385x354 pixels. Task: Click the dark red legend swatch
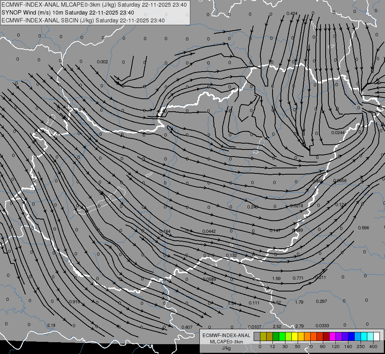coord(326,336)
